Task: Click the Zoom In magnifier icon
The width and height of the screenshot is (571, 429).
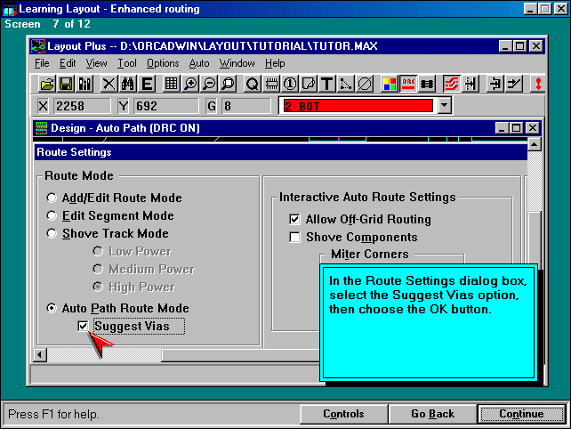Action: pos(190,84)
